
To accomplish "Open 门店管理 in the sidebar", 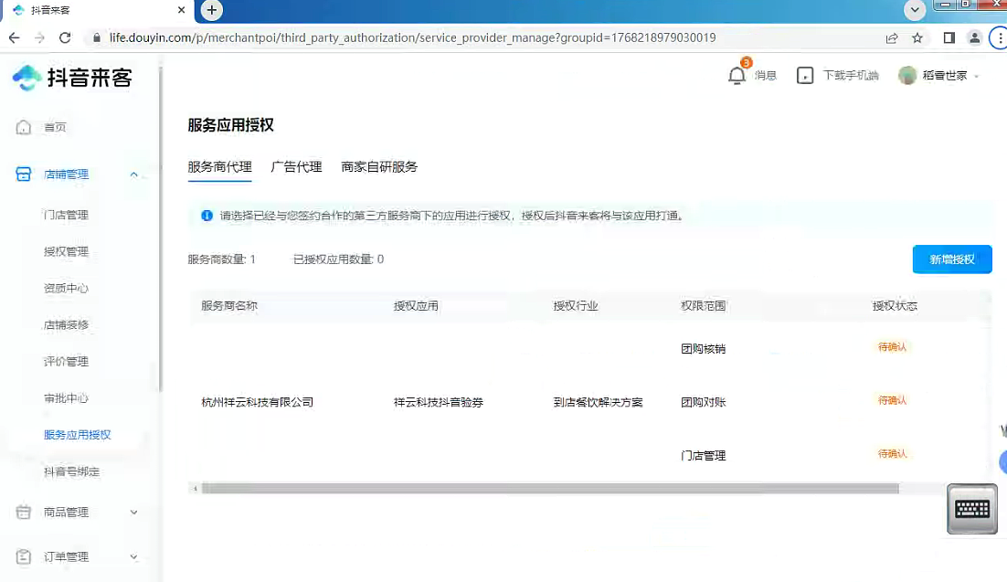I will (66, 216).
